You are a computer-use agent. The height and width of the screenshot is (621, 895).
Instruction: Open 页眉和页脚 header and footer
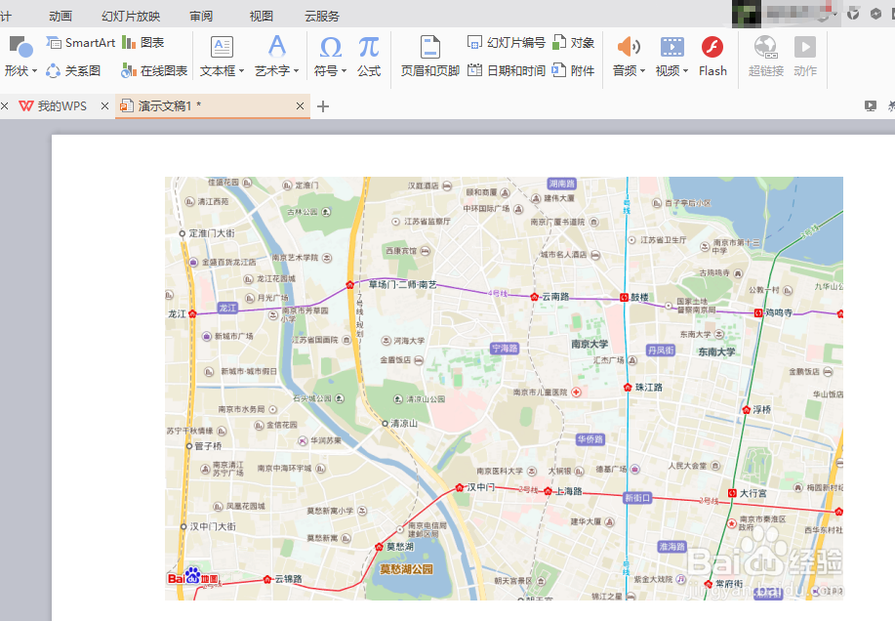click(429, 57)
